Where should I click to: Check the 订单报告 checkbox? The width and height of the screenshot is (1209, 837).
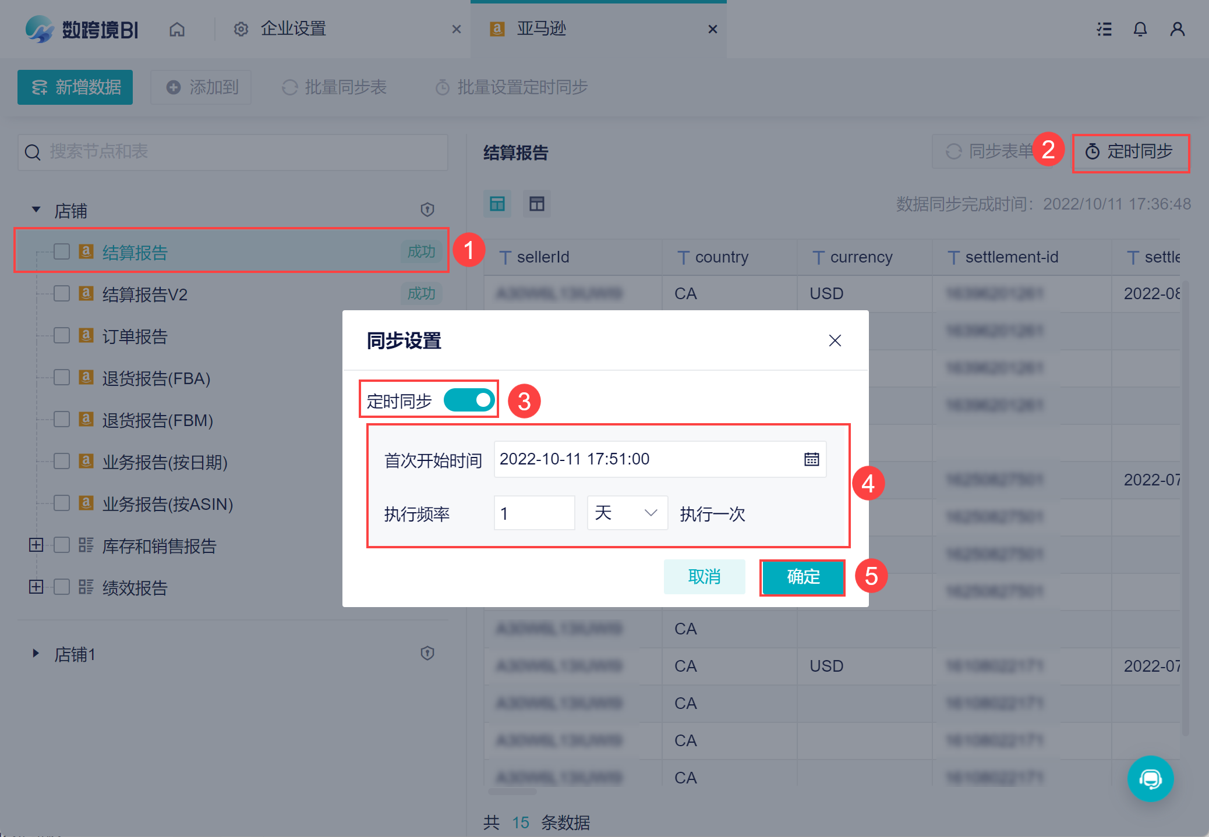click(62, 336)
